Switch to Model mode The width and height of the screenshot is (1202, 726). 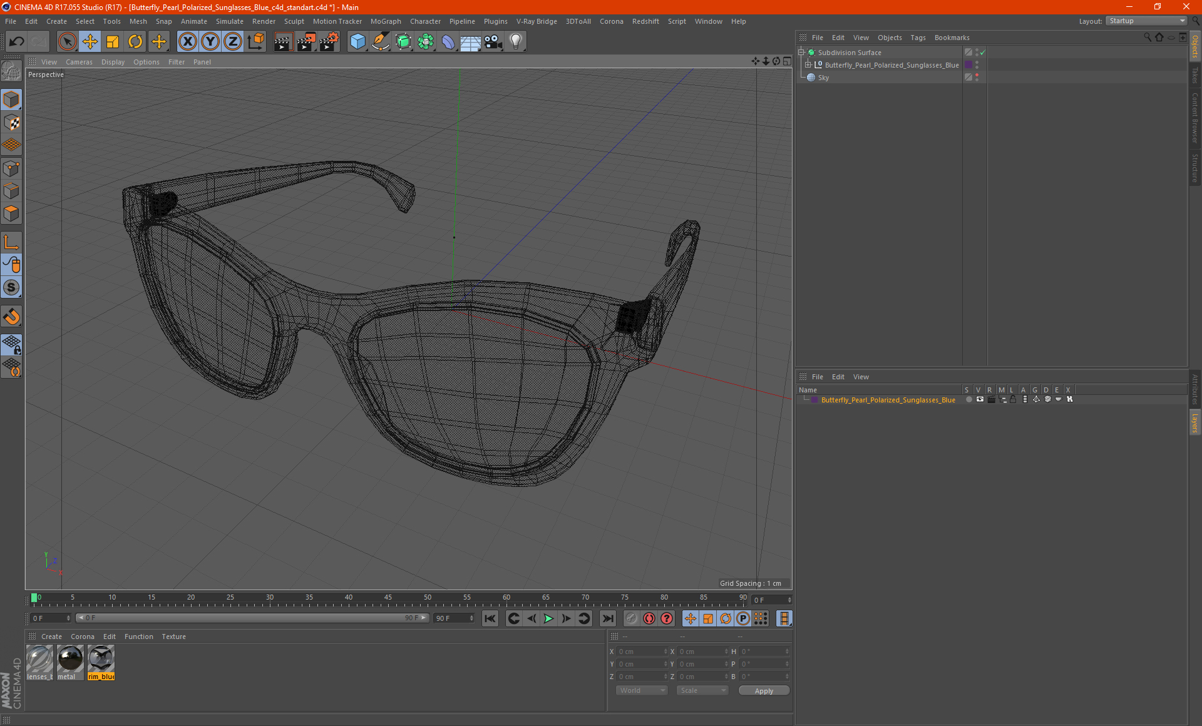[11, 100]
